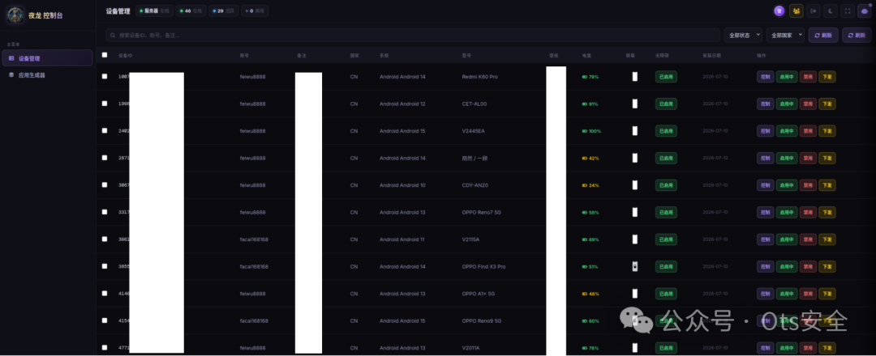Open the 全部国家 country dropdown
876x356 pixels.
coord(785,35)
